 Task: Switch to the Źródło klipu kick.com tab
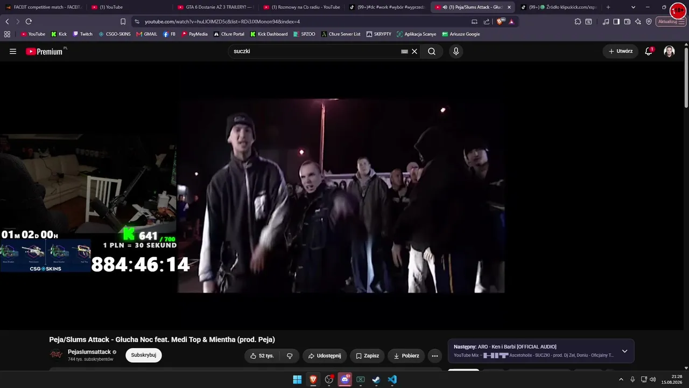(559, 7)
